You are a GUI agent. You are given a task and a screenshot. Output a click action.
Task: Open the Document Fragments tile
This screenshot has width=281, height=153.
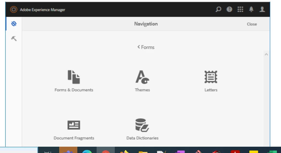tap(74, 130)
